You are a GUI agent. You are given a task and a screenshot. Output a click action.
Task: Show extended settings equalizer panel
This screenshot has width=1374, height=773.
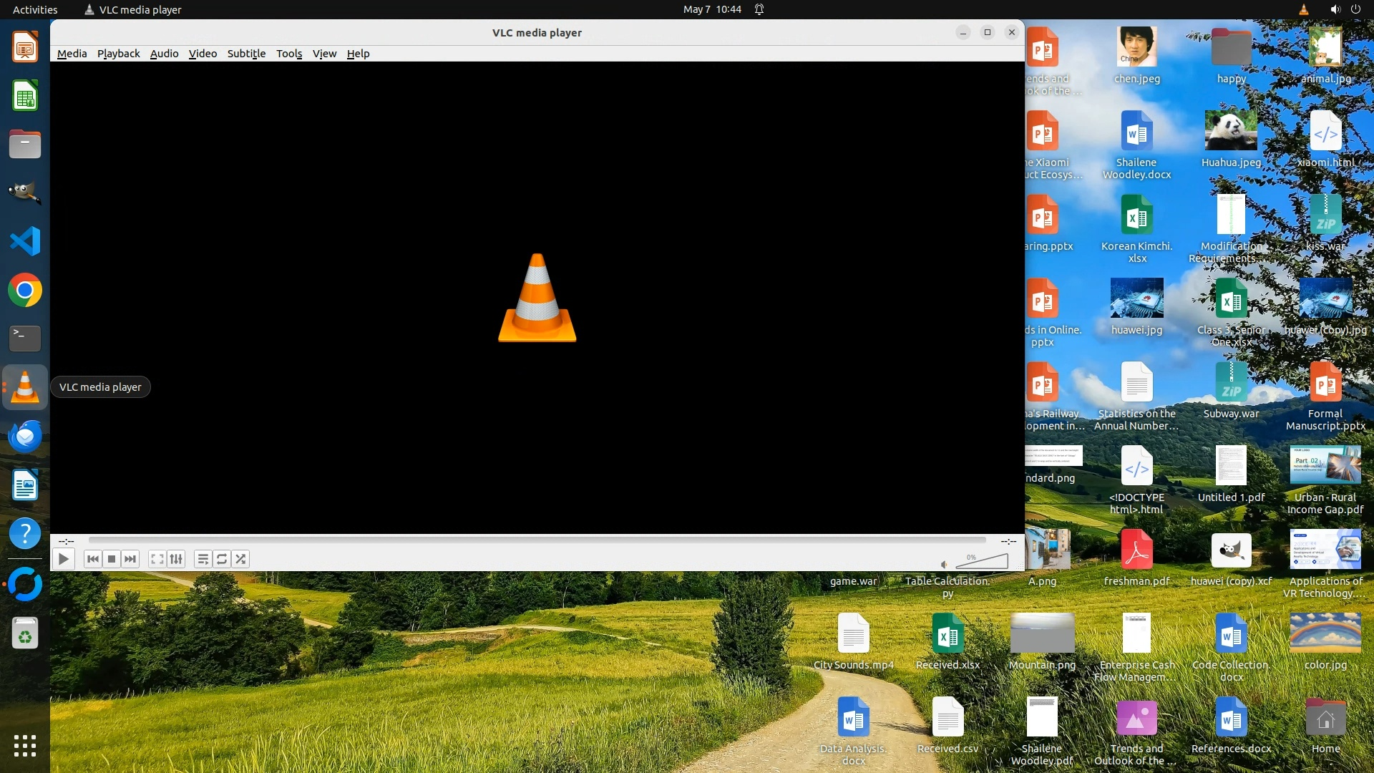176,559
